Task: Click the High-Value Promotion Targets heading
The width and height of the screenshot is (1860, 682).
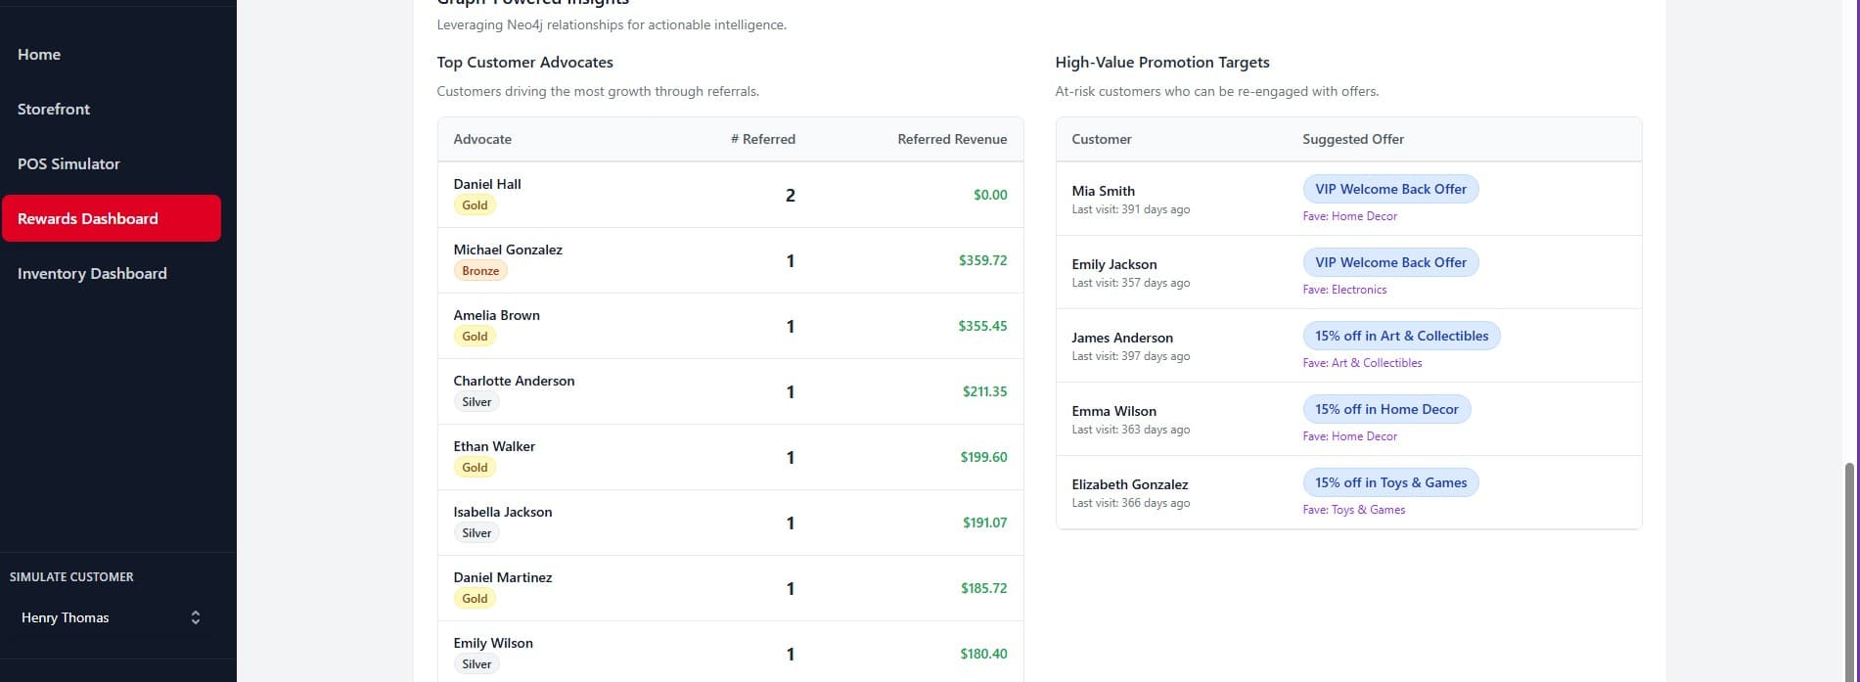Action: [x=1162, y=63]
